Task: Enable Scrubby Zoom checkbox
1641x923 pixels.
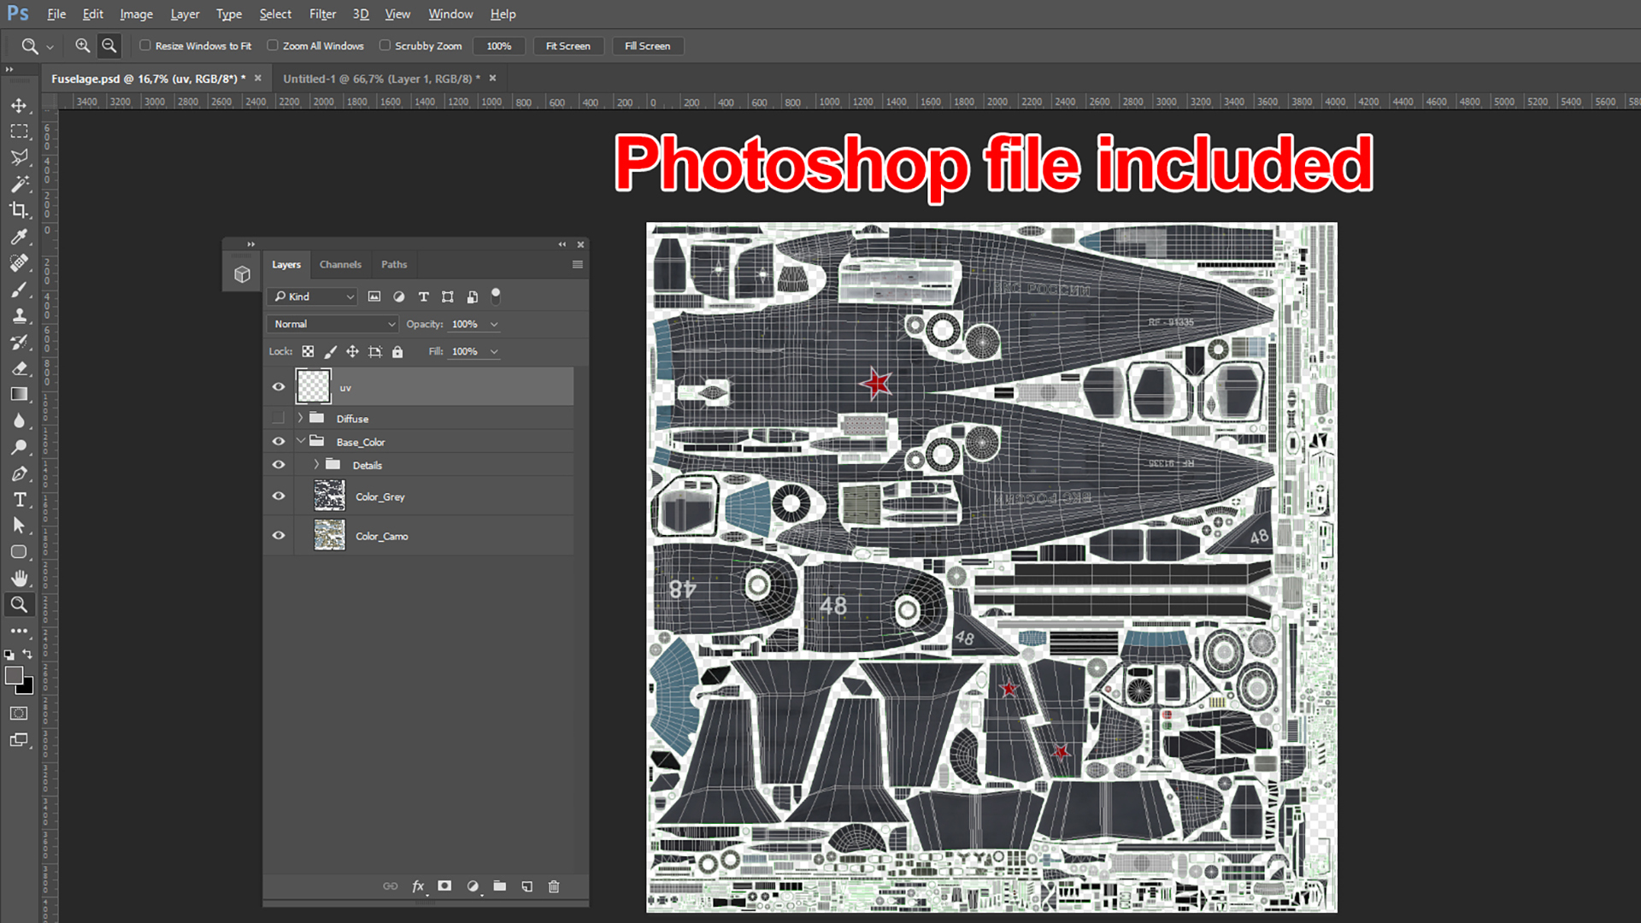Action: coord(385,45)
